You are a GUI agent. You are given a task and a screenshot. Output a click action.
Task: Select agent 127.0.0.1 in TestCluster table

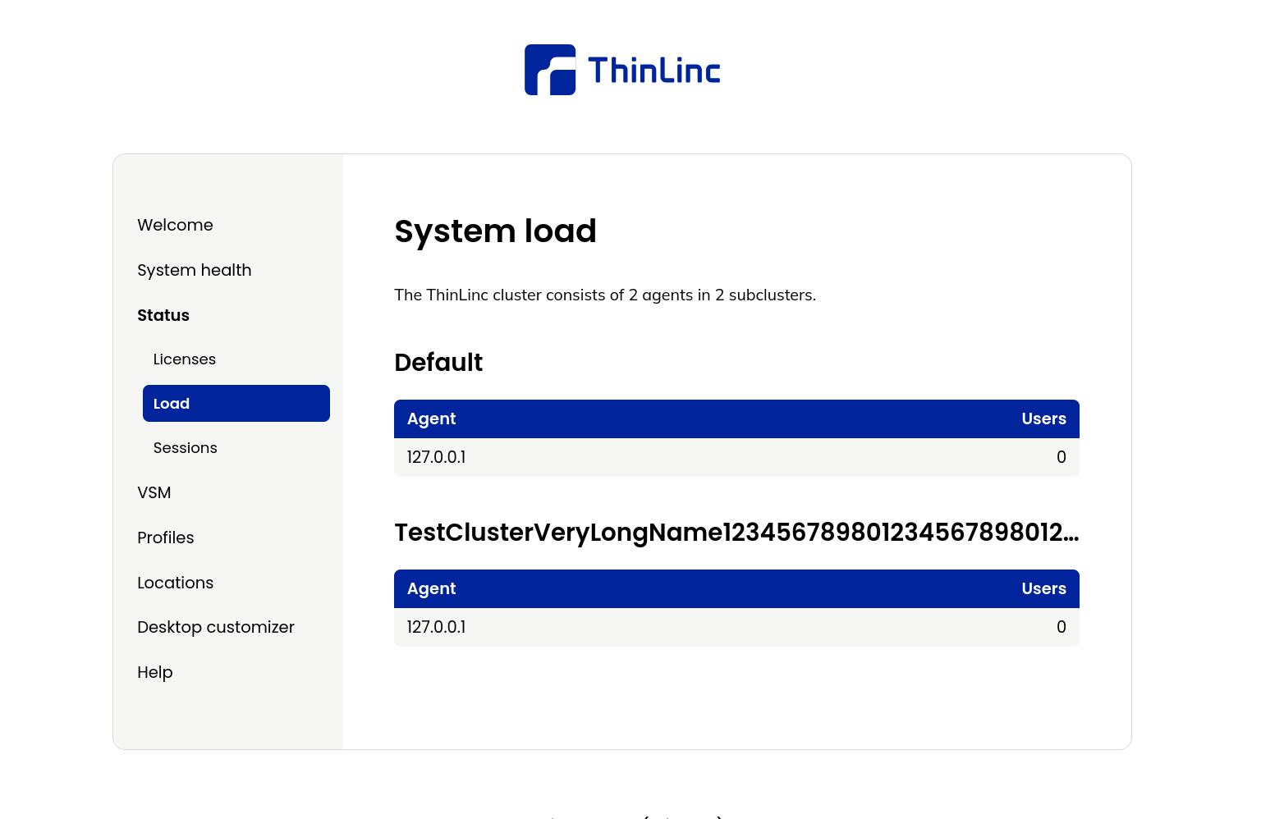click(436, 627)
